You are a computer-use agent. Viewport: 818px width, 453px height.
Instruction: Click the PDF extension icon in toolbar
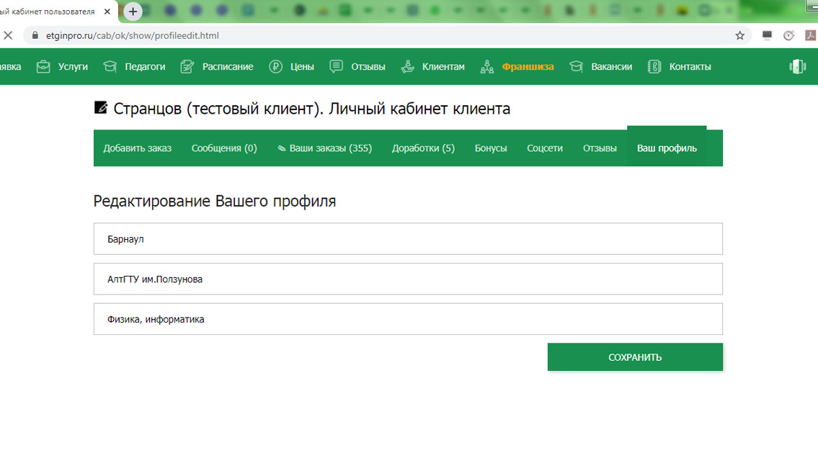[x=810, y=35]
